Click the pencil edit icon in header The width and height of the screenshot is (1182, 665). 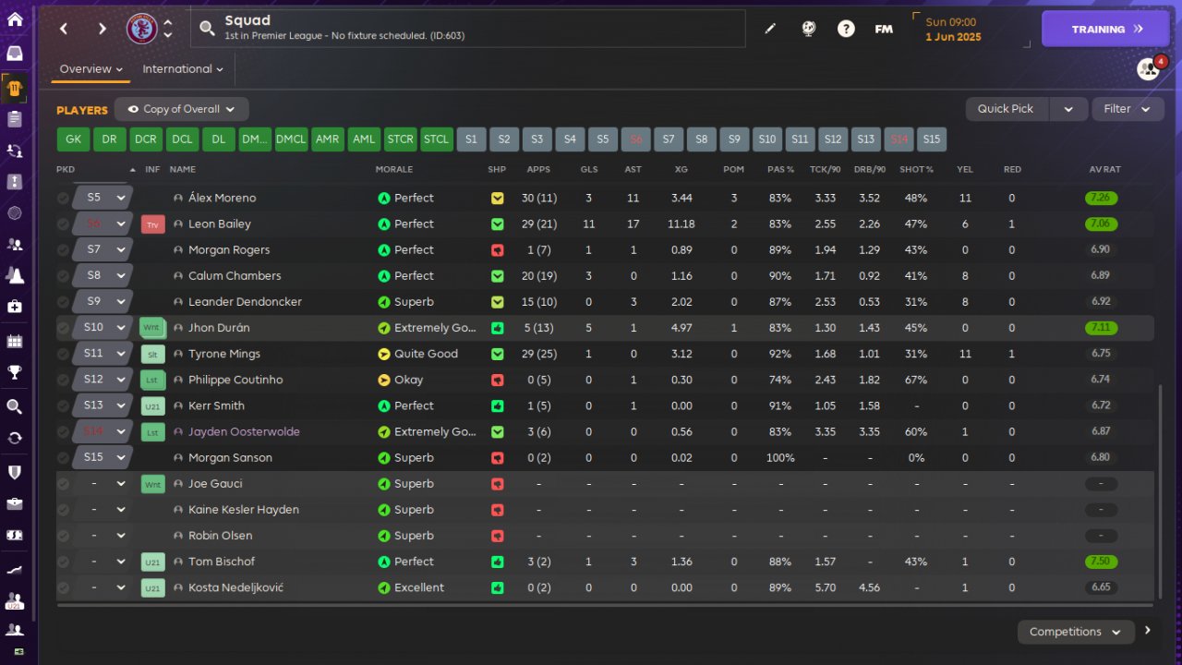(770, 29)
